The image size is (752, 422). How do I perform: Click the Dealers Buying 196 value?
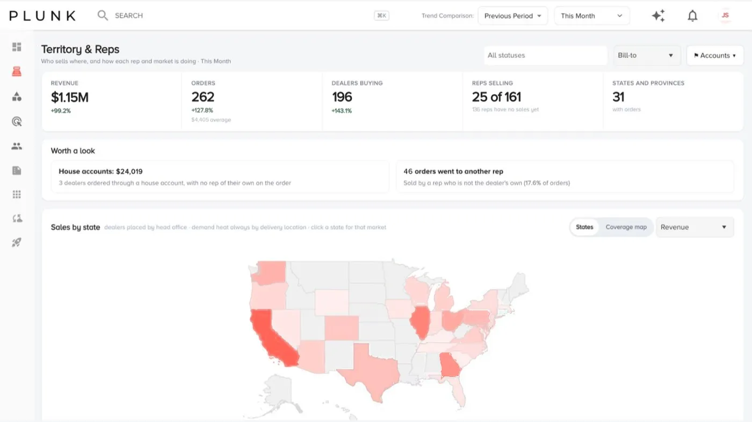pyautogui.click(x=342, y=97)
